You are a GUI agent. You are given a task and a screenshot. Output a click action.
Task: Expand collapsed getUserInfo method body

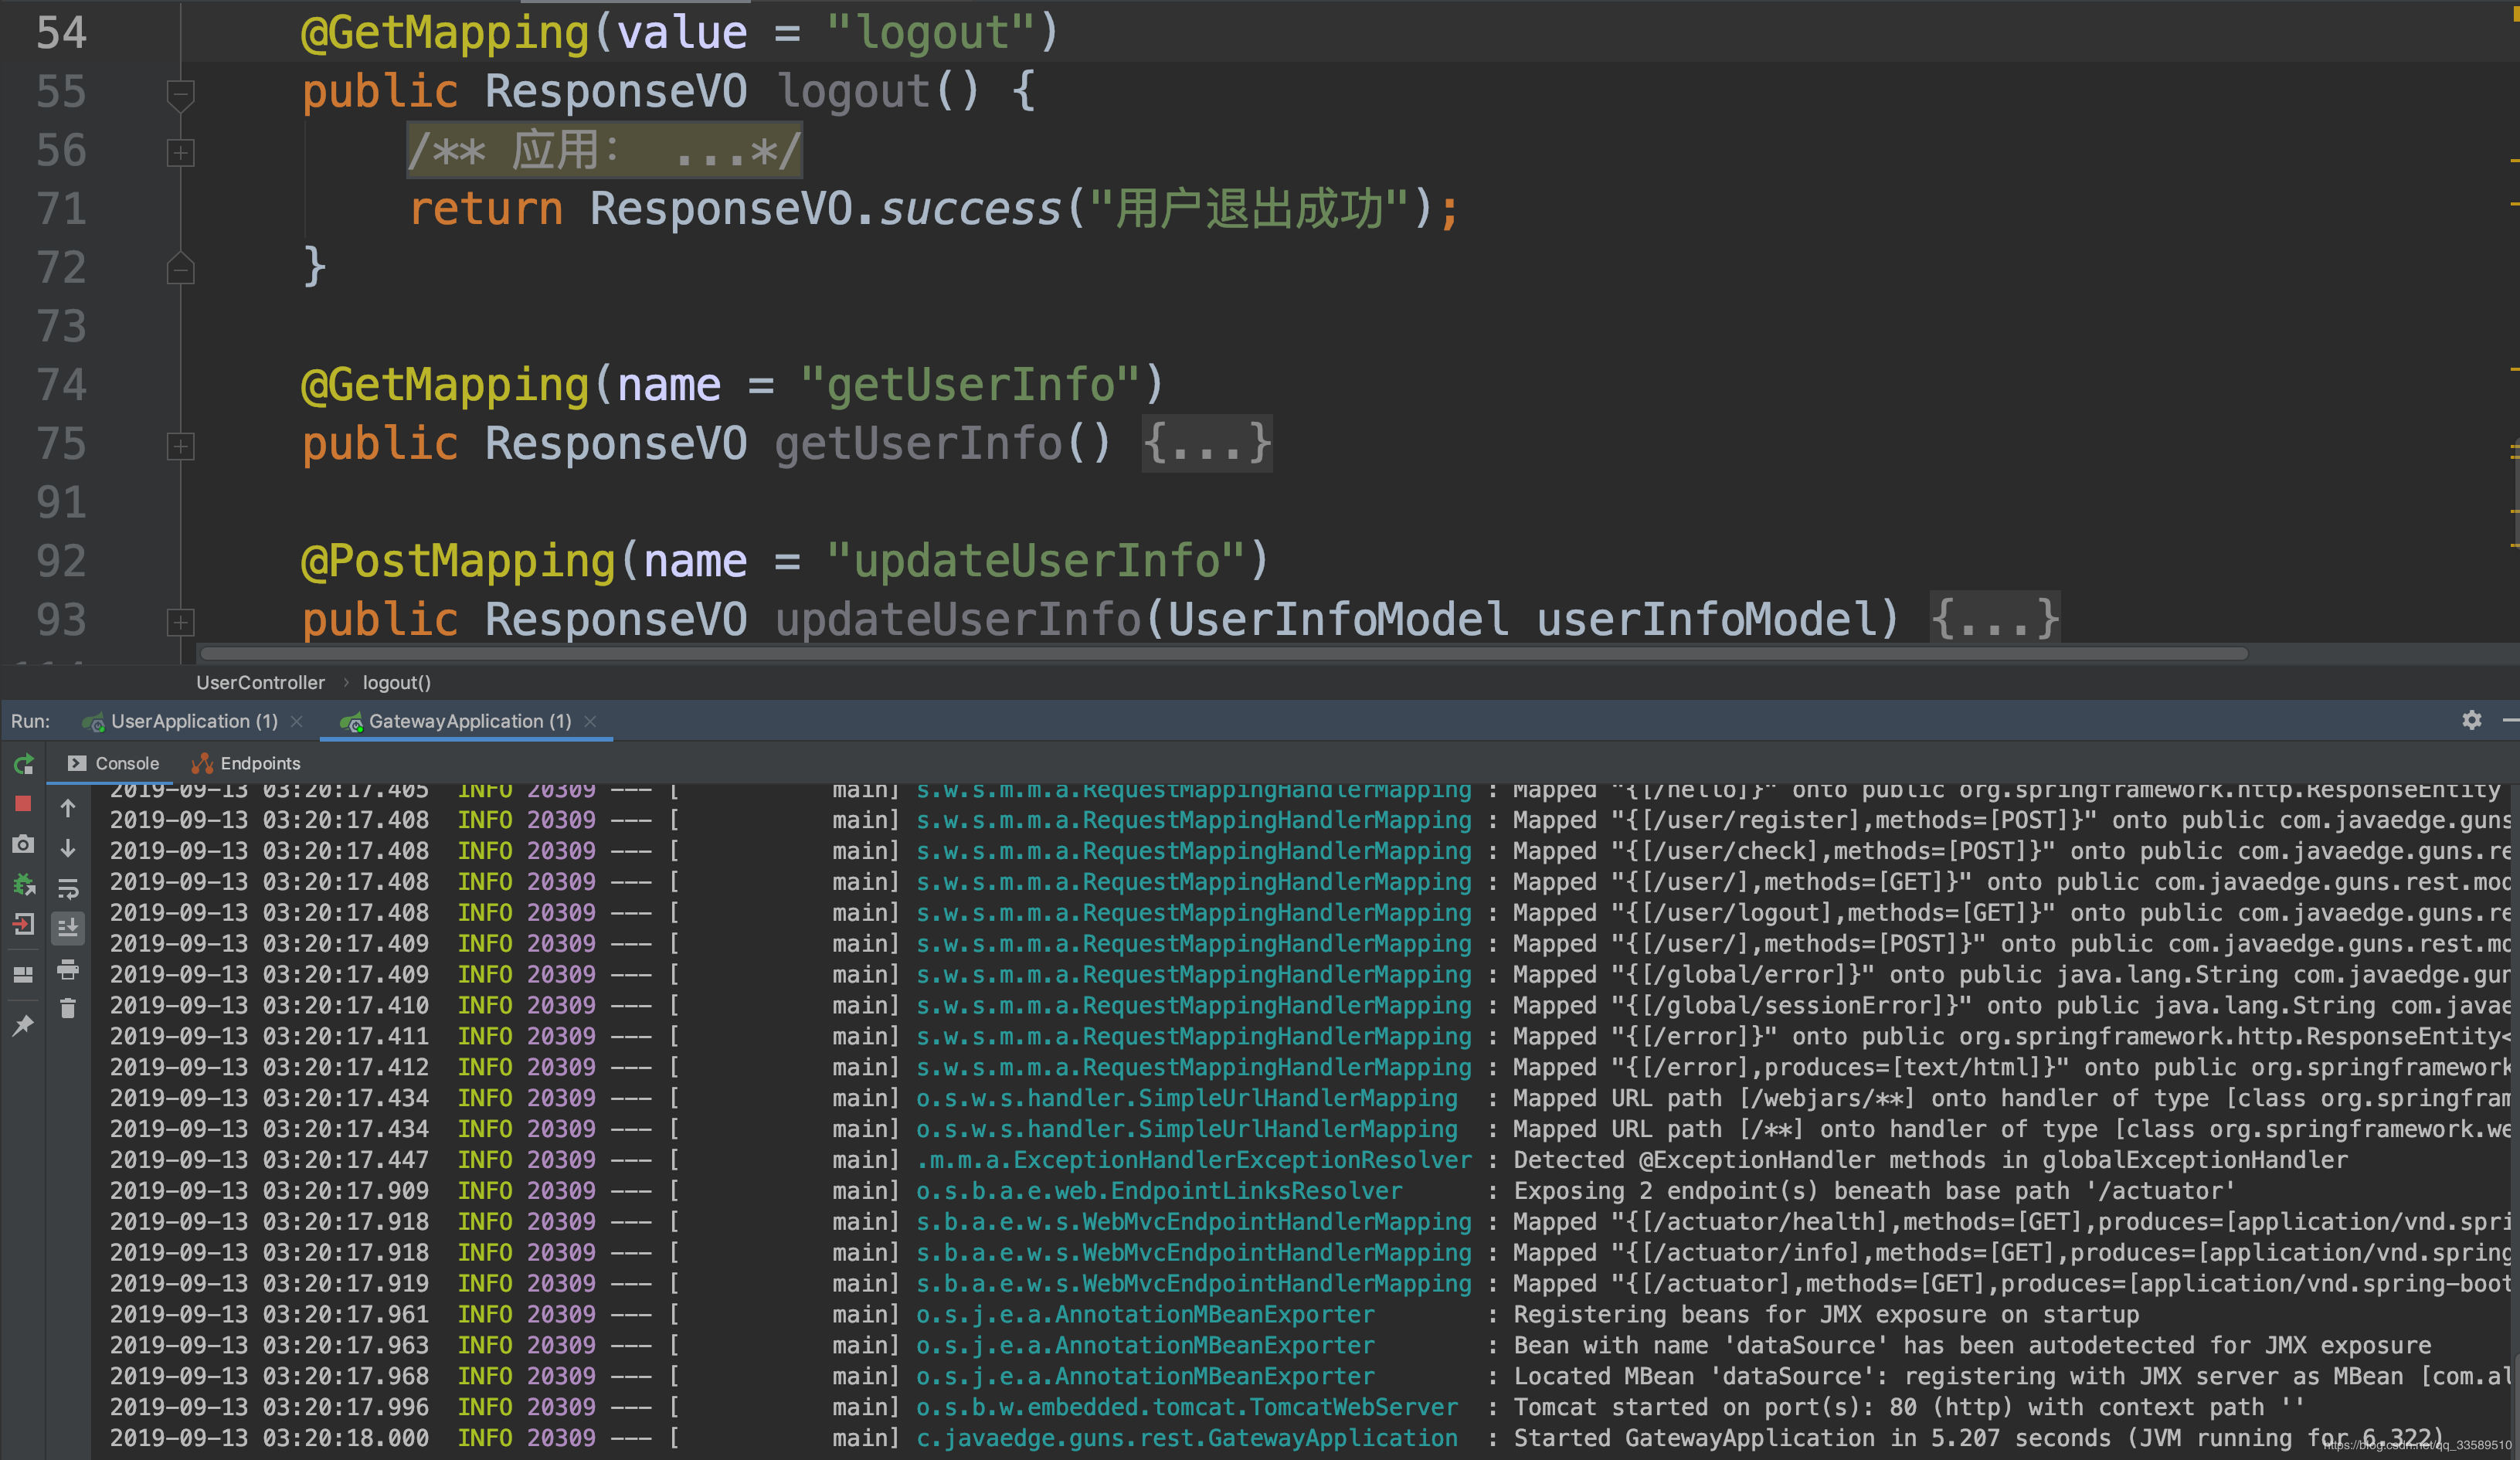tap(1207, 444)
